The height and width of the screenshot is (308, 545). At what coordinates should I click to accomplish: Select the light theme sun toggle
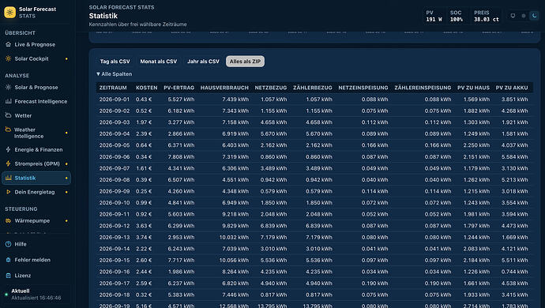coord(524,16)
